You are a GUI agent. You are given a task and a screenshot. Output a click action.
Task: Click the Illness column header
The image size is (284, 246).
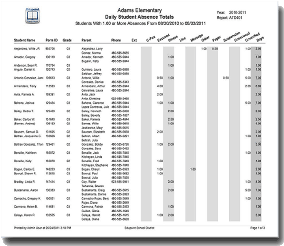pyautogui.click(x=173, y=39)
